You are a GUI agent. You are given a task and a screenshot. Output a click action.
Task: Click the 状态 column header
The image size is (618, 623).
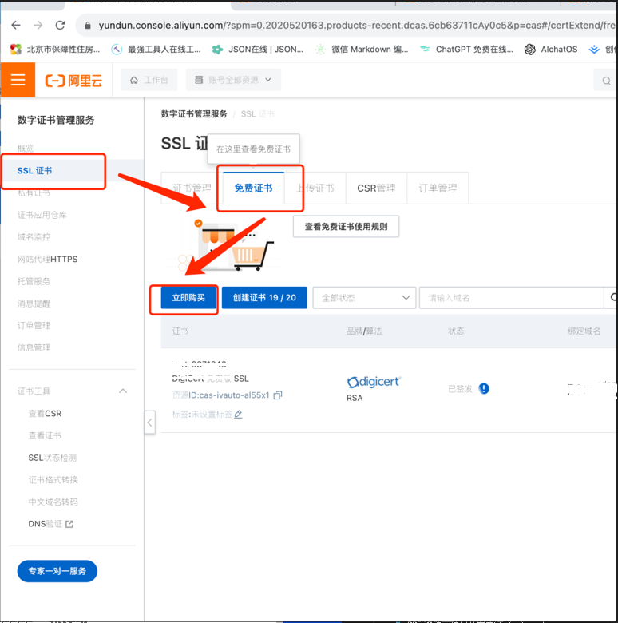[x=456, y=331]
